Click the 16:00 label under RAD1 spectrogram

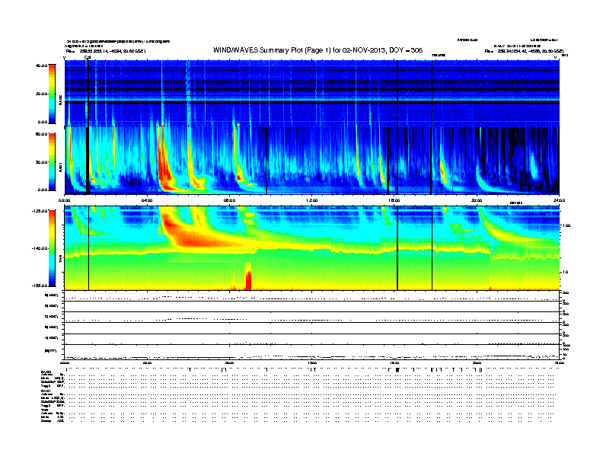pos(394,200)
